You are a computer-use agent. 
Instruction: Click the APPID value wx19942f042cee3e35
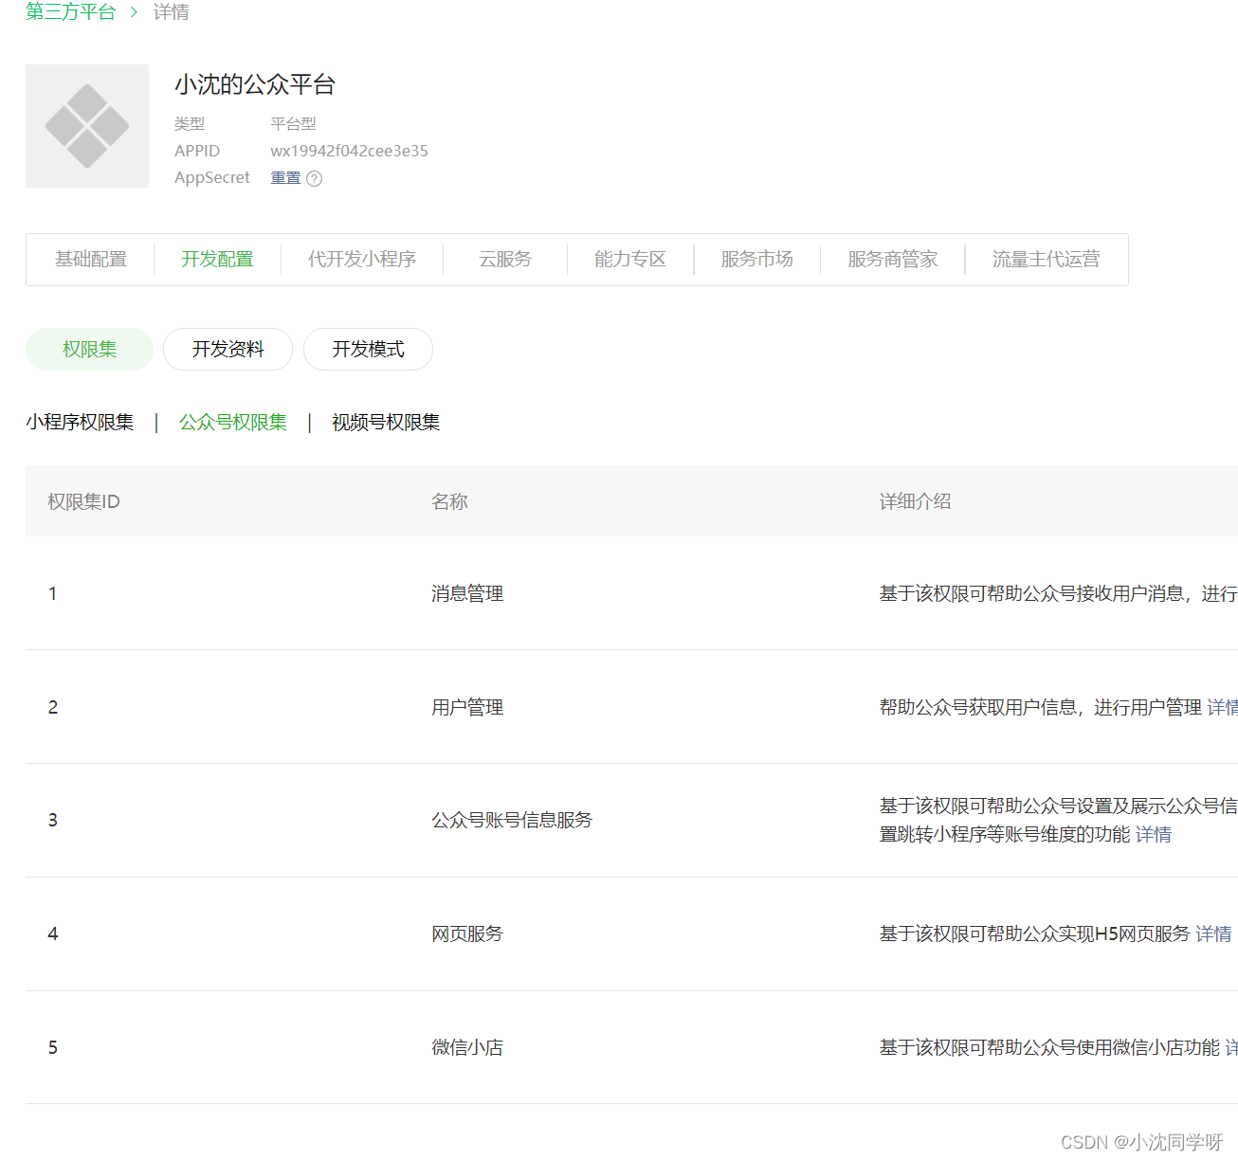coord(349,152)
